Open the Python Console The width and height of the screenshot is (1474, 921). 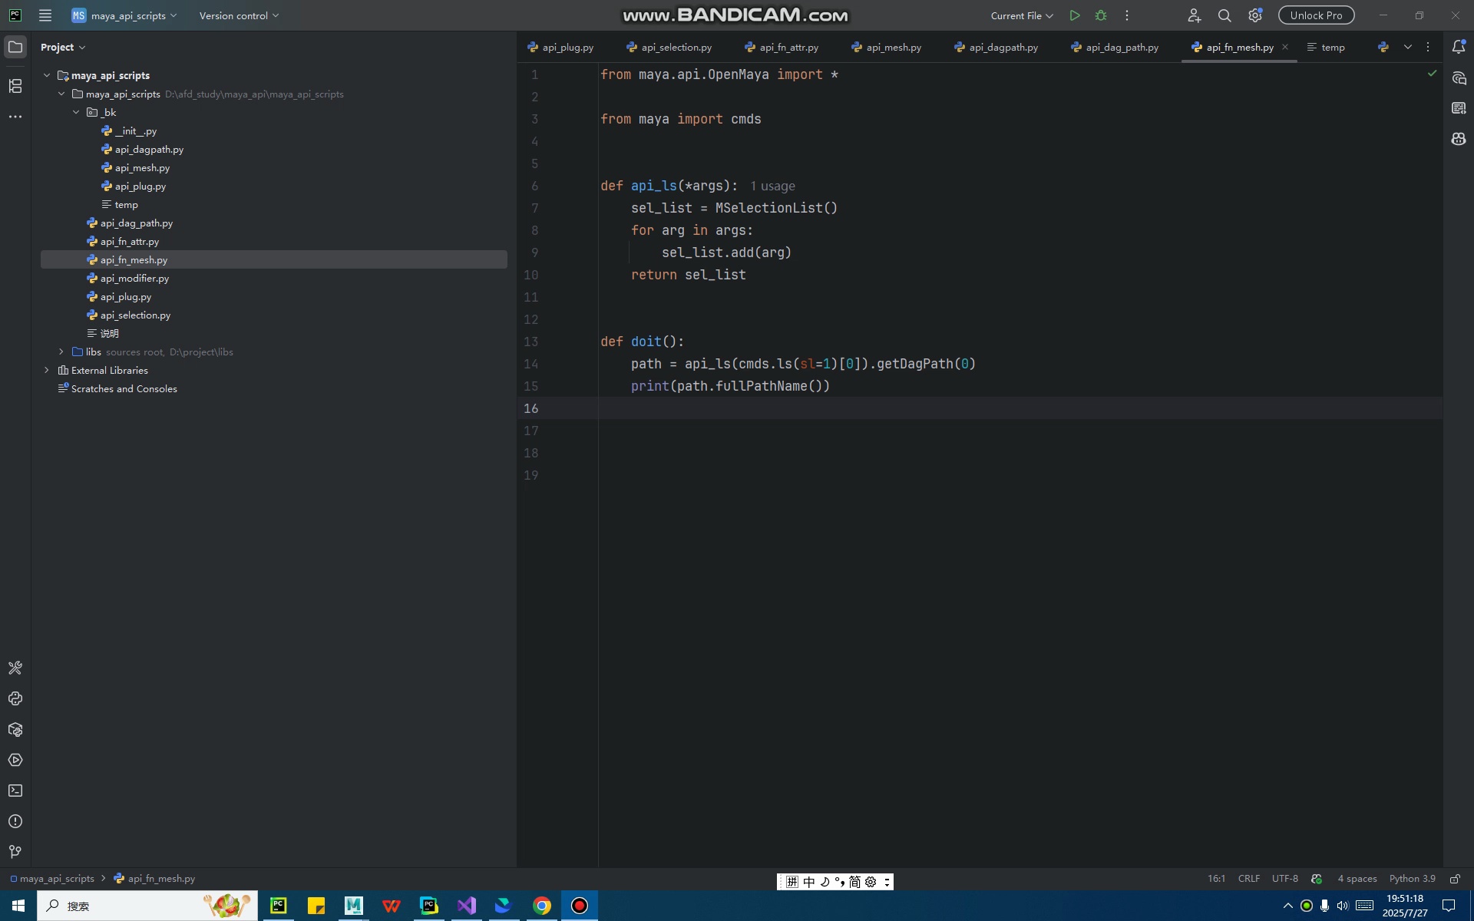15,698
